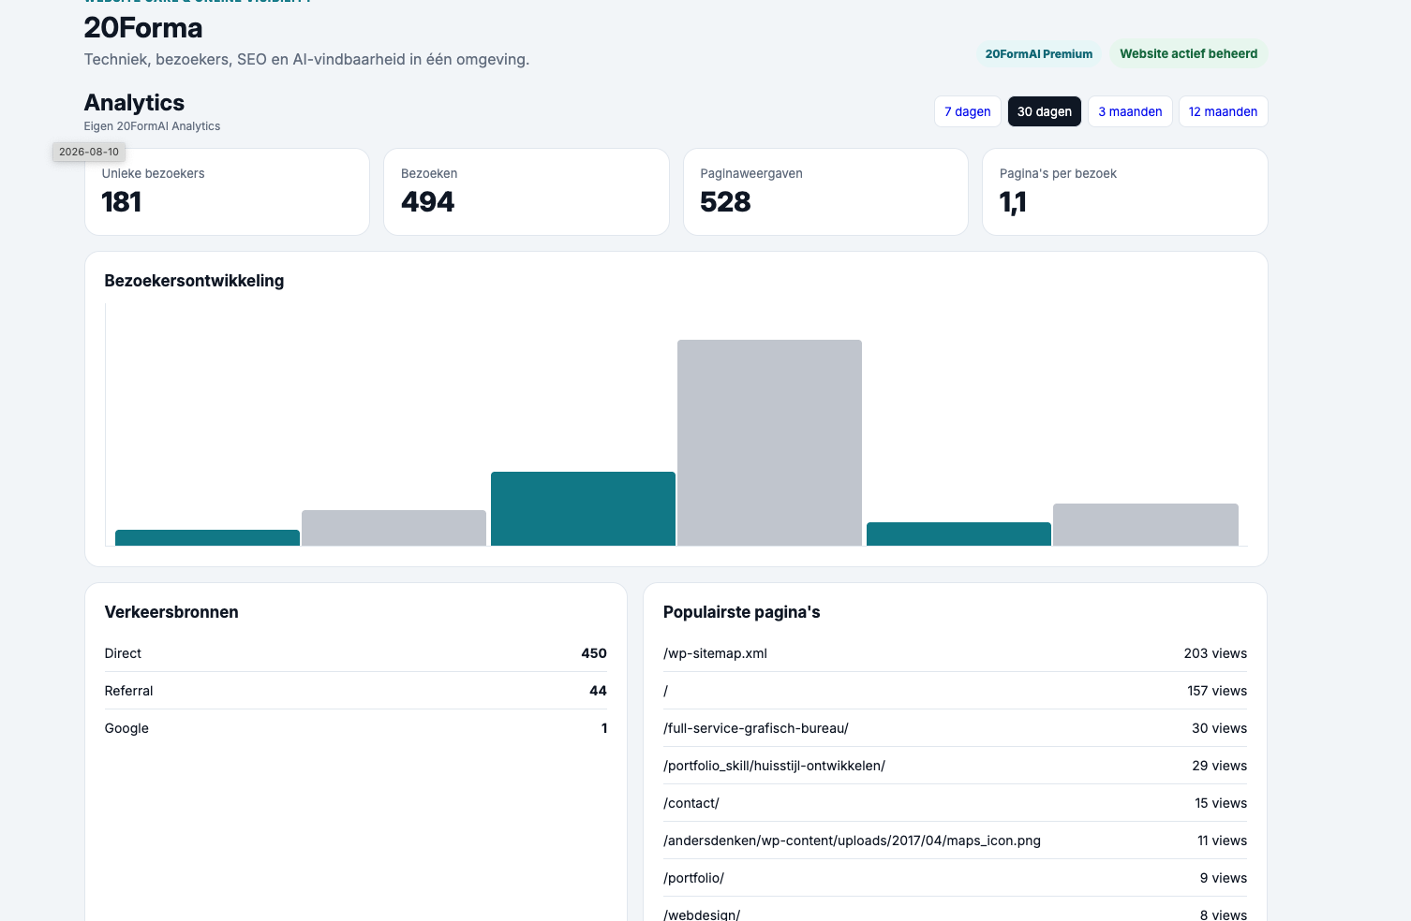Image resolution: width=1411 pixels, height=921 pixels.
Task: Click the Google traffic source row
Action: 355,728
